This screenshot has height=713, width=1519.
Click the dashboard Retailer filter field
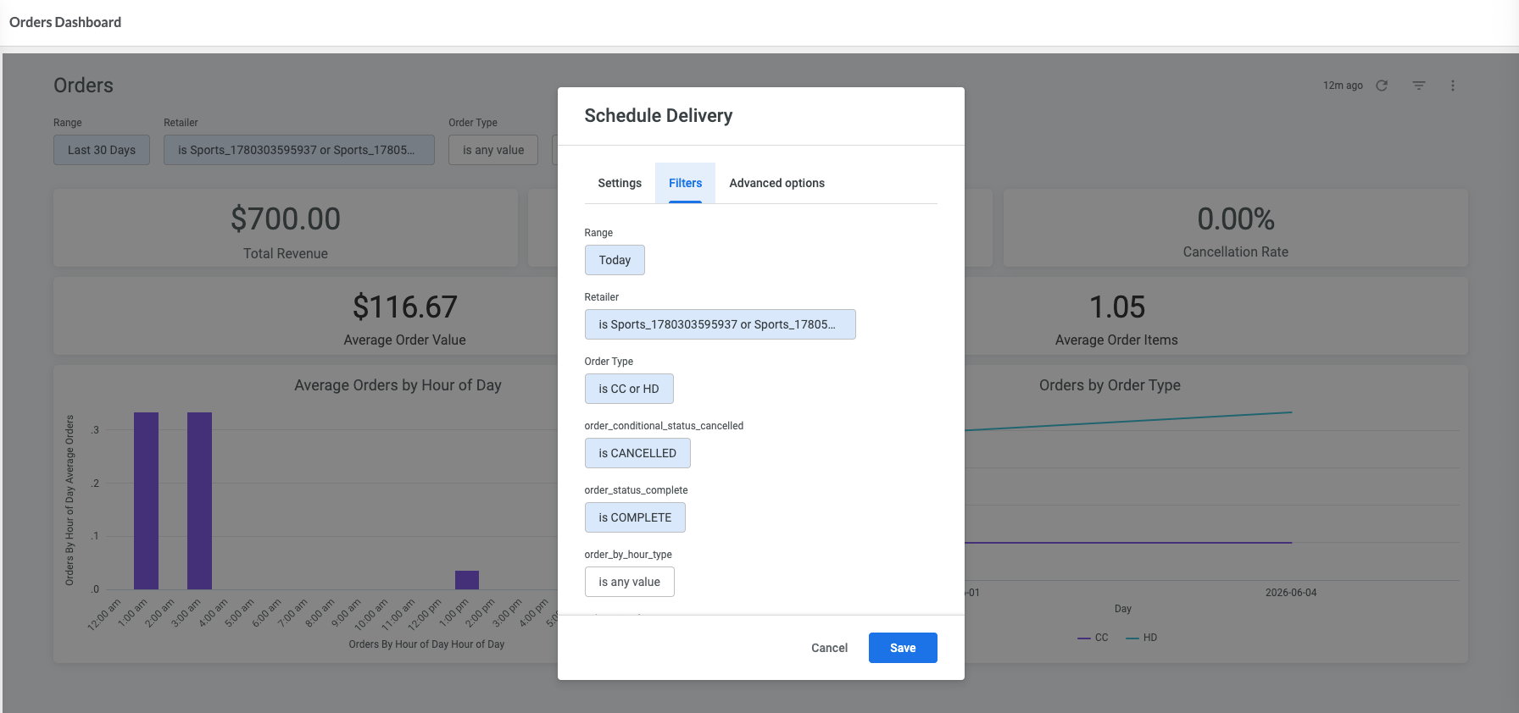[299, 150]
